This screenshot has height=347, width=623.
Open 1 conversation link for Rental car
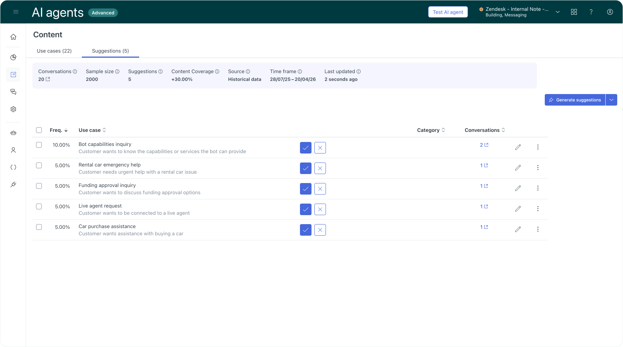coord(484,165)
